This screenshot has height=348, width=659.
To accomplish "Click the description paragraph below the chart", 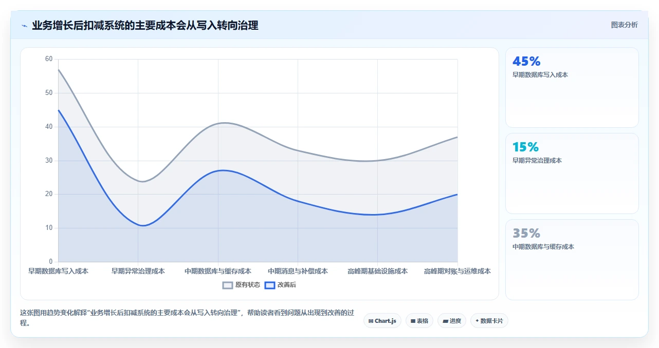I will 187,318.
